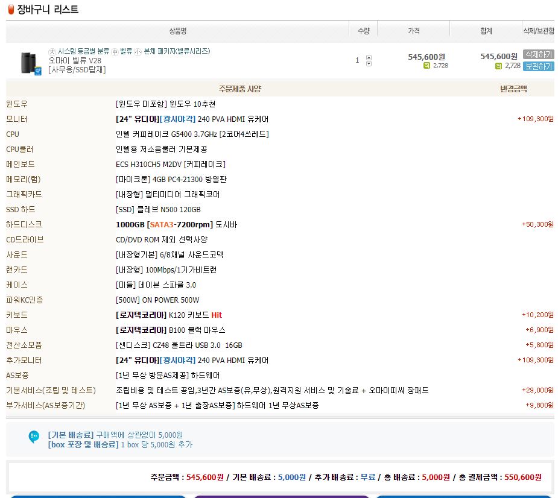Click the 中 category icon
558x498 pixels.
[115, 52]
